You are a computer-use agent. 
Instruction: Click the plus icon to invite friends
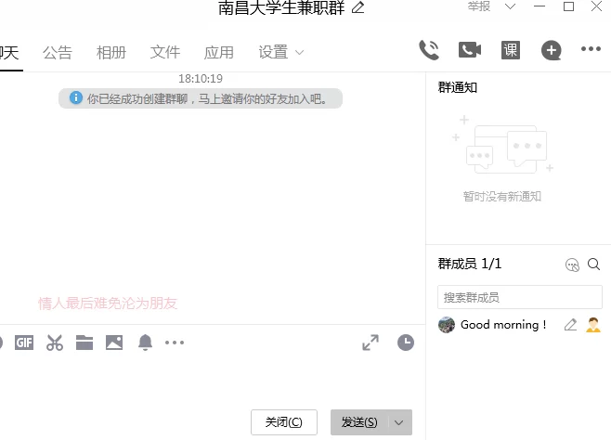551,50
